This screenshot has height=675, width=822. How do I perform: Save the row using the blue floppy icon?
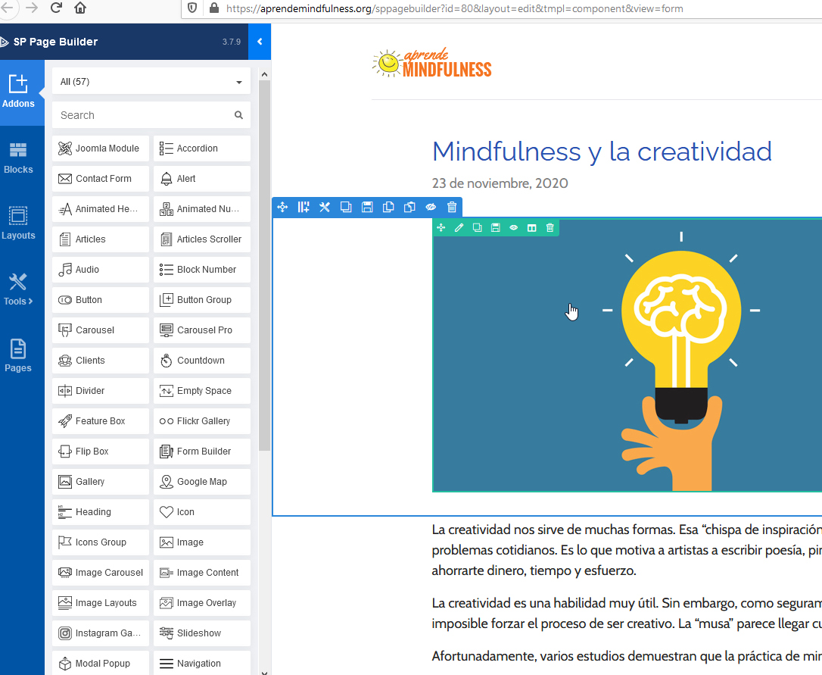(x=367, y=208)
